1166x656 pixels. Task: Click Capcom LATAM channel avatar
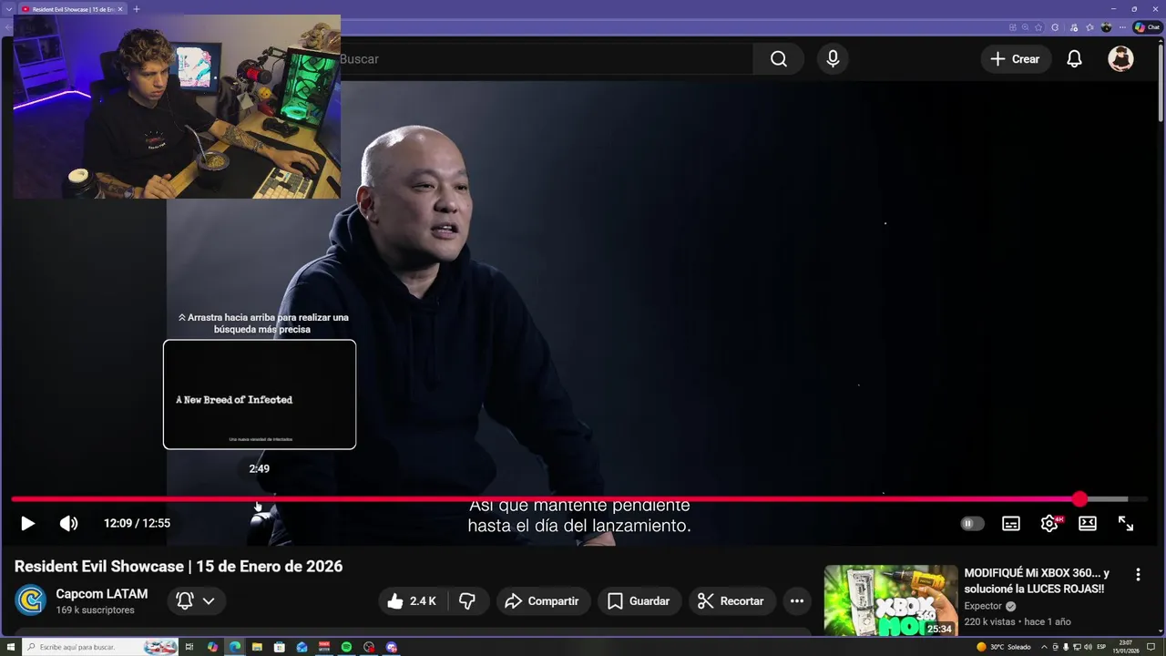click(31, 600)
